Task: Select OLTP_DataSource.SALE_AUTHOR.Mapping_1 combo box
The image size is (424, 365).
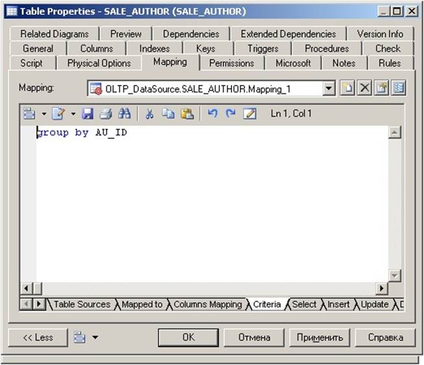Action: click(x=211, y=88)
